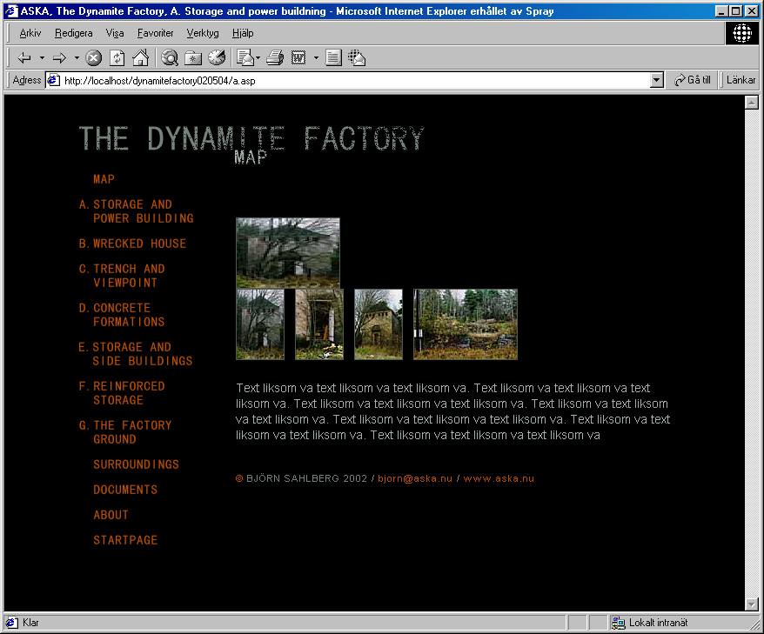The height and width of the screenshot is (634, 764).
Task: Click into the address URL field
Action: coord(348,80)
